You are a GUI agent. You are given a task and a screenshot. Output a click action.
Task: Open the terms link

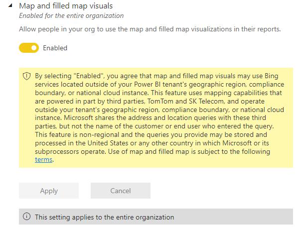point(43,160)
